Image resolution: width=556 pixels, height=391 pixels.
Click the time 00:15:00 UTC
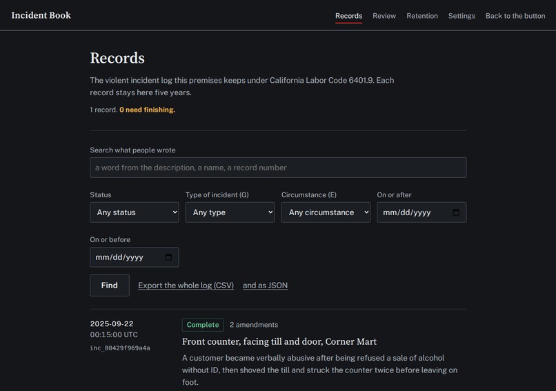(x=114, y=334)
